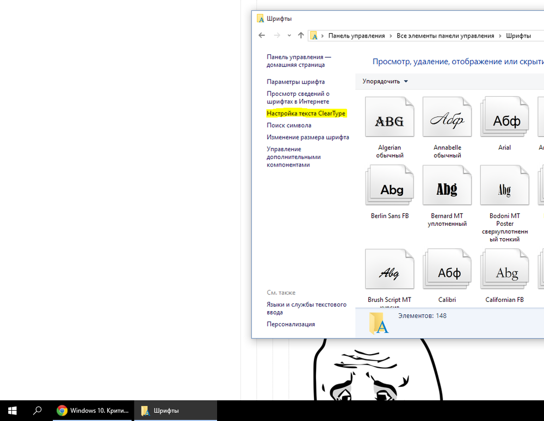Switch to Chrome window in taskbar

[x=93, y=411]
